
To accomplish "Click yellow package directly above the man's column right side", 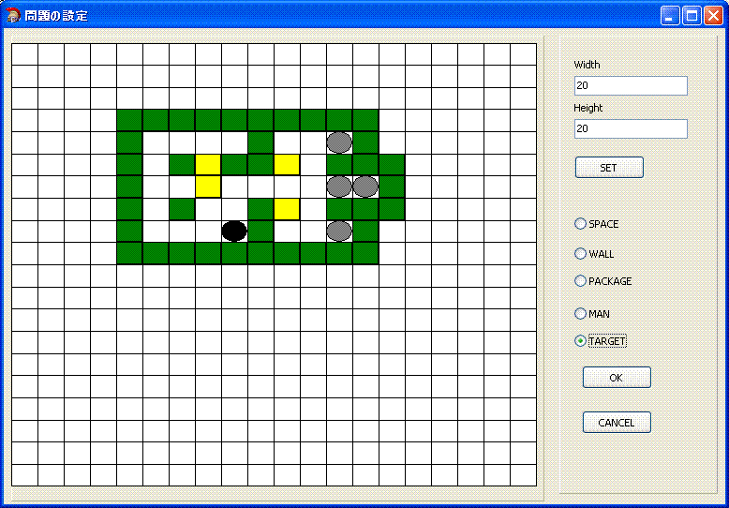I will pyautogui.click(x=287, y=209).
